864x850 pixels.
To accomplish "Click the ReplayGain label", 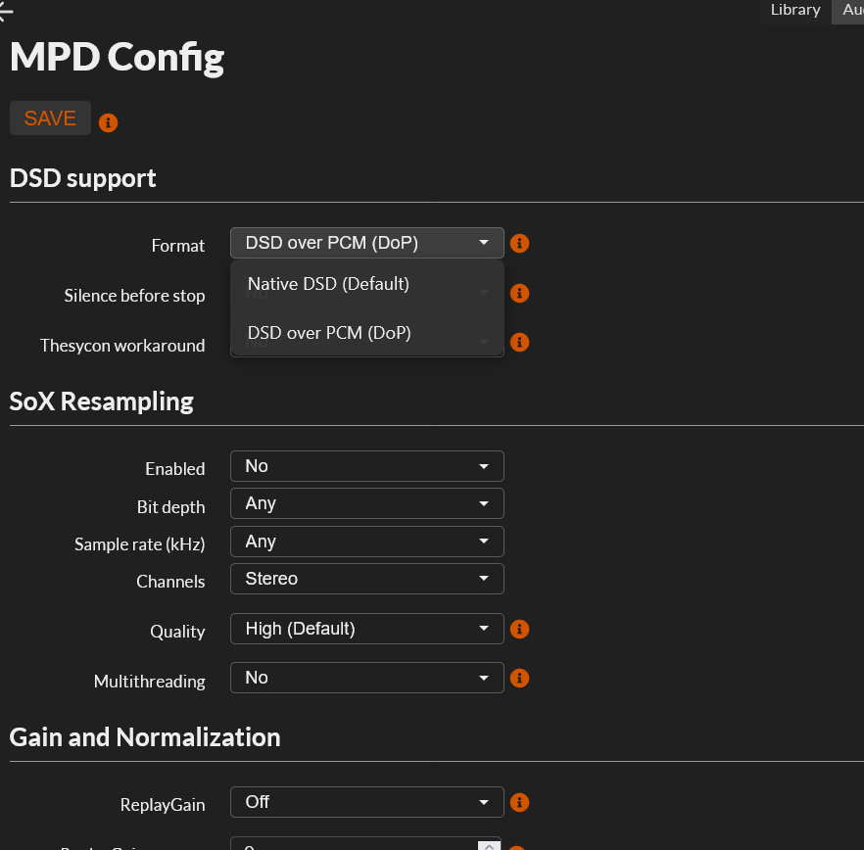I will tap(163, 805).
